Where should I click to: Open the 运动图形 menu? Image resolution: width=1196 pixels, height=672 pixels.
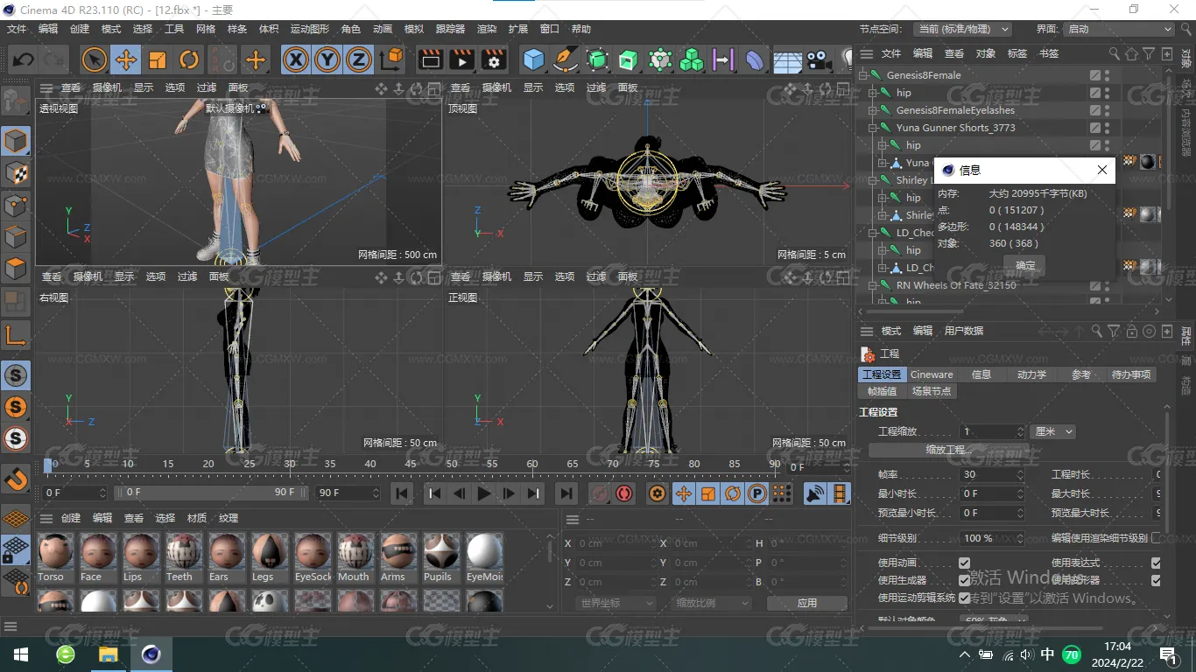point(310,29)
